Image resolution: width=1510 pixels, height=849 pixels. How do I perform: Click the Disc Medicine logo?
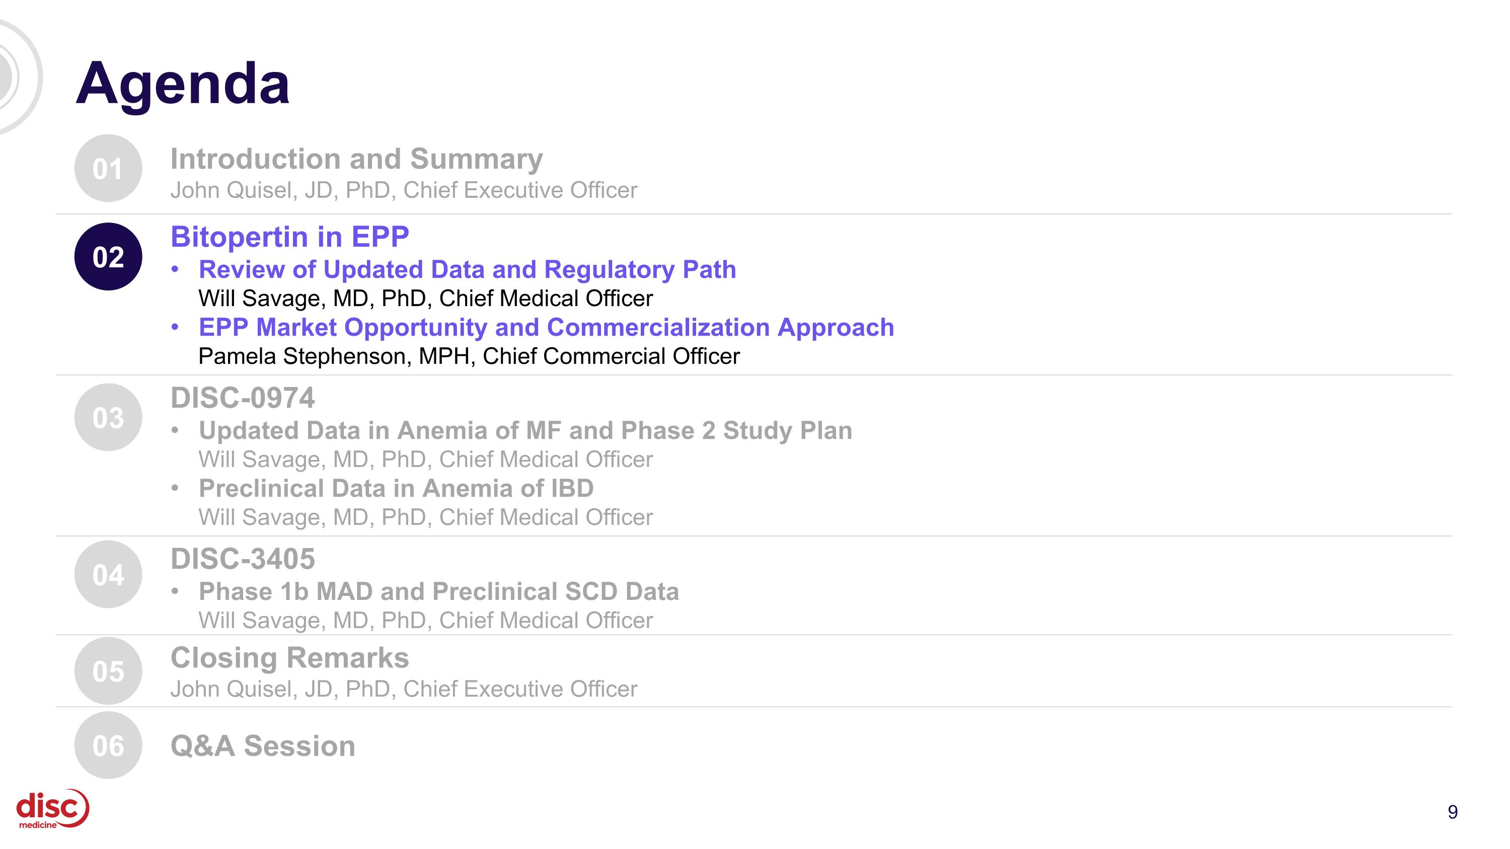[53, 809]
